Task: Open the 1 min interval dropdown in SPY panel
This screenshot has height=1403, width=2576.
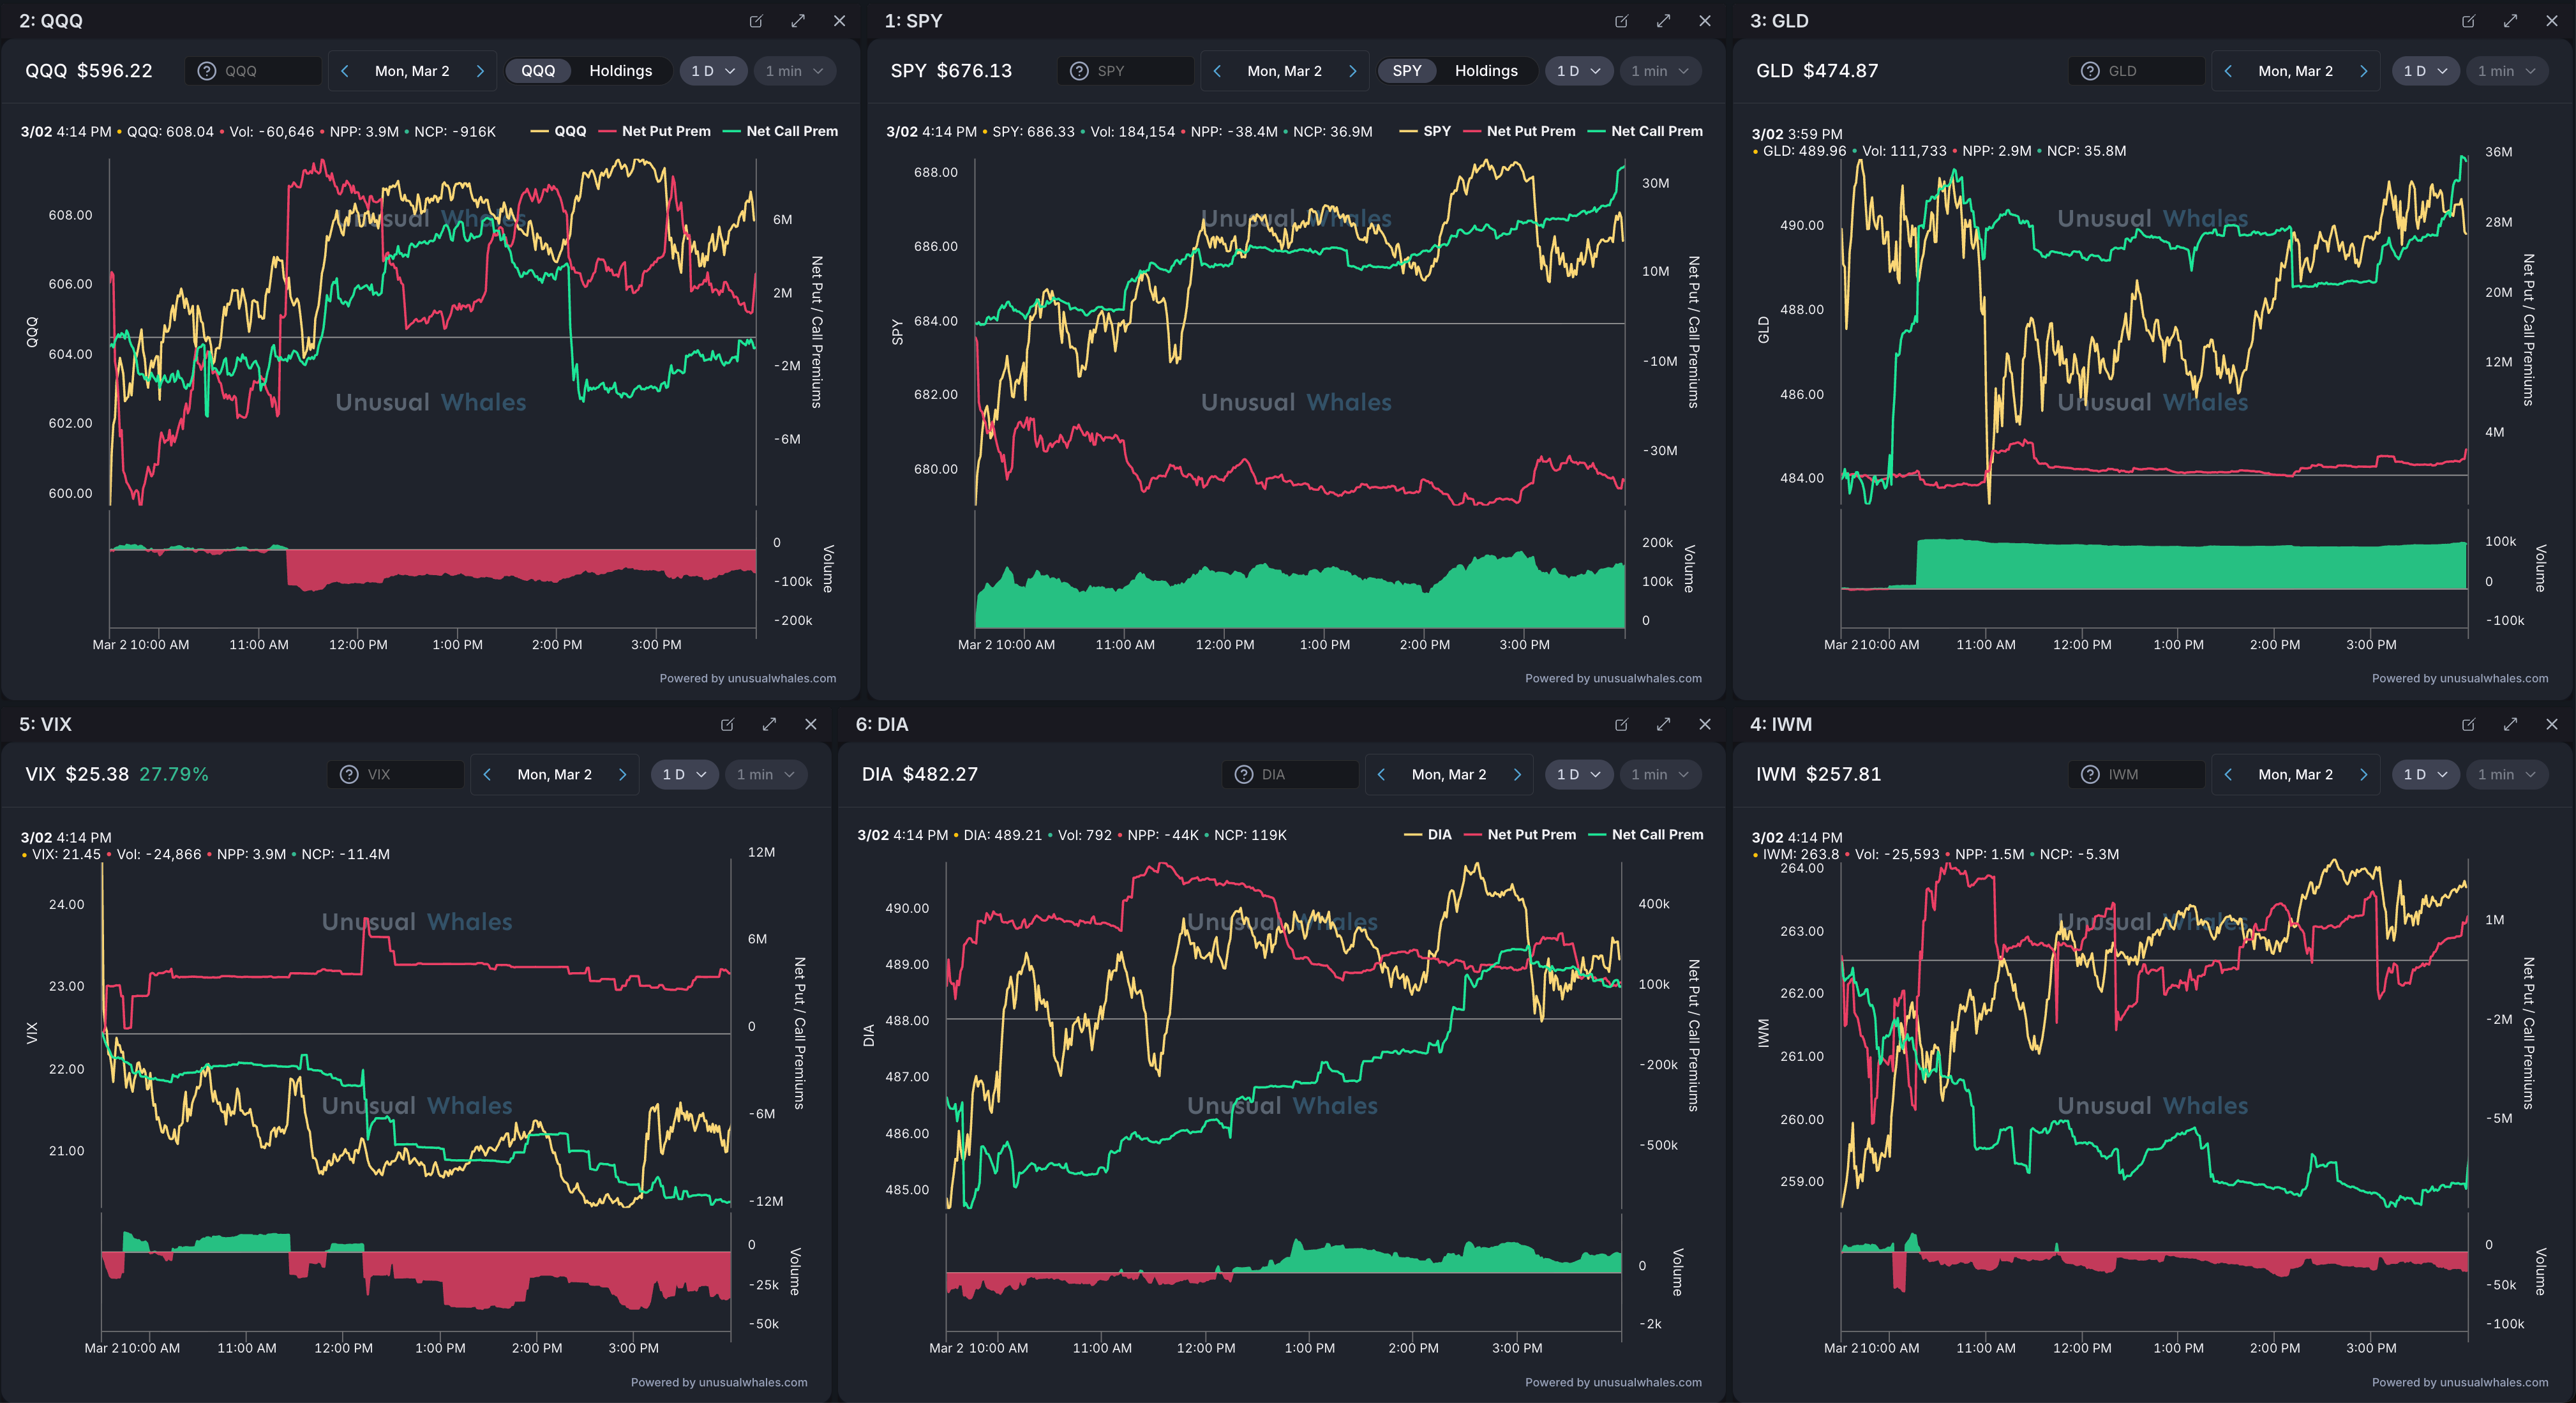Action: pos(1659,71)
